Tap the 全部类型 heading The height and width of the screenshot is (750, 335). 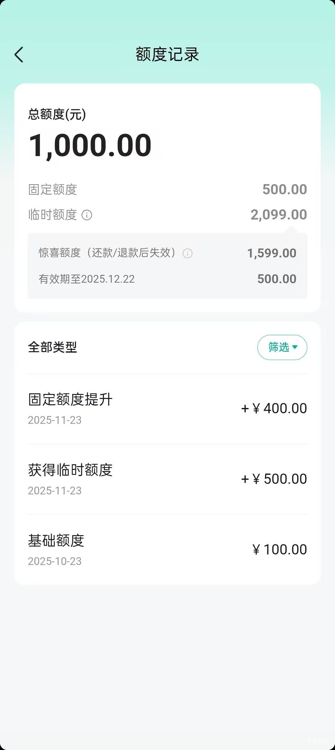[x=52, y=347]
